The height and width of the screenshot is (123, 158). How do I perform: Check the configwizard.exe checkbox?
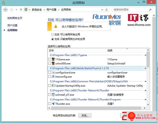(x=50, y=72)
